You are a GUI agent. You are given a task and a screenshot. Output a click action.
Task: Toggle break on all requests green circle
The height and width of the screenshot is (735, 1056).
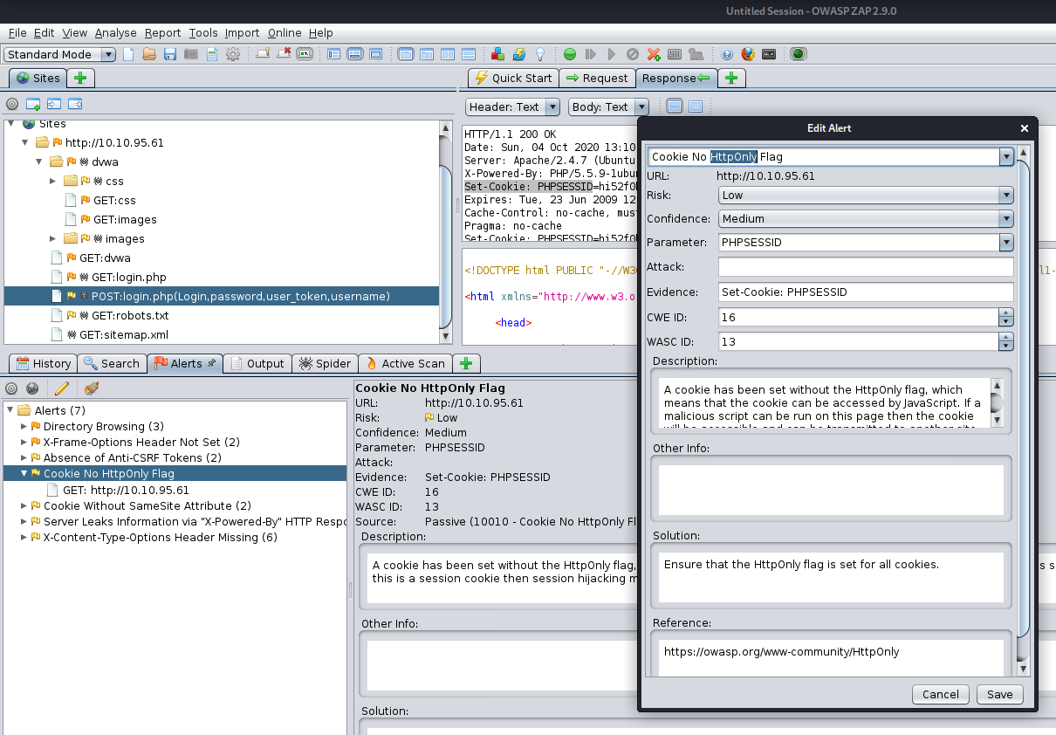570,54
